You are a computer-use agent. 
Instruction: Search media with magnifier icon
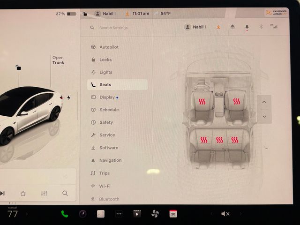tap(65, 193)
